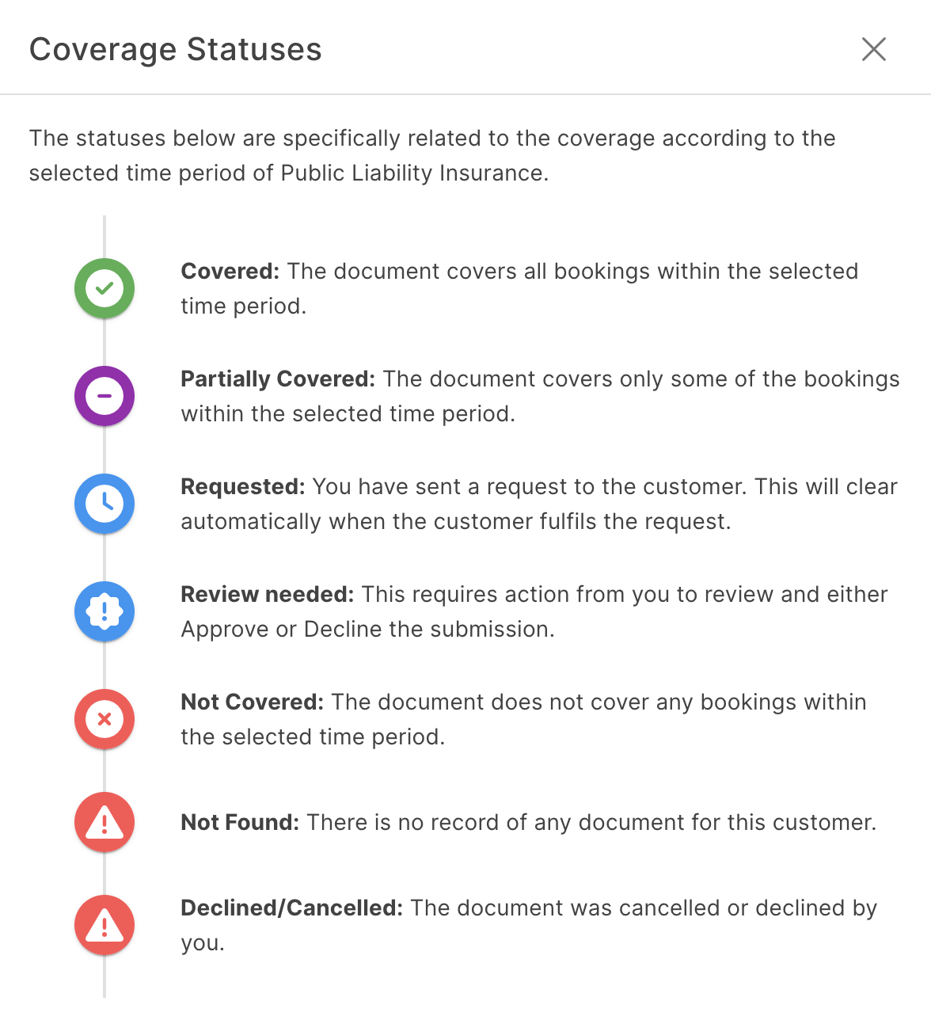The image size is (931, 1020).
Task: Click the Declined/Cancelled warning icon
Action: tap(104, 925)
